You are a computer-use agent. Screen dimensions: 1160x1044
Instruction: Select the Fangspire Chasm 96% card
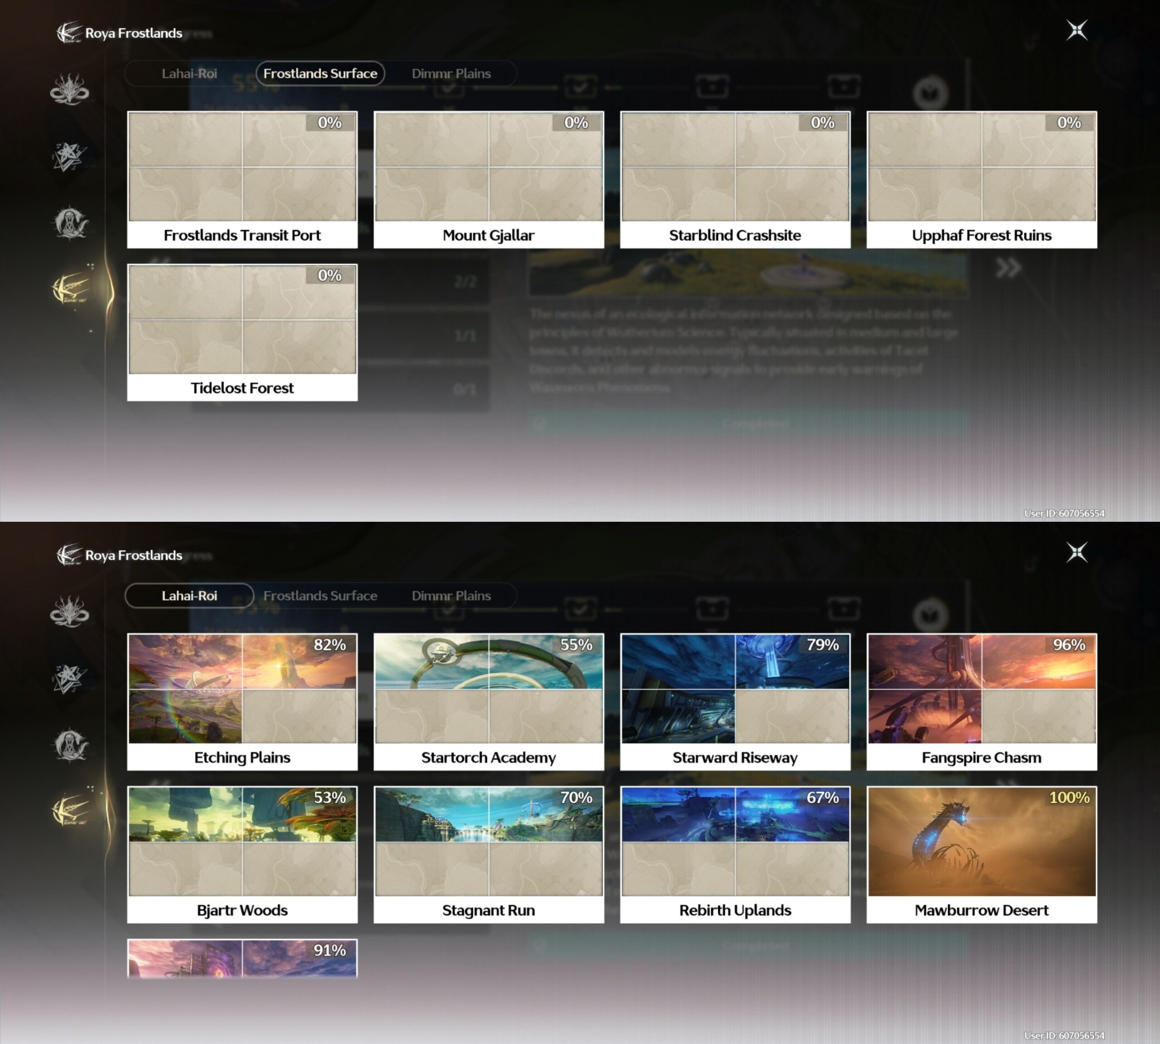981,702
